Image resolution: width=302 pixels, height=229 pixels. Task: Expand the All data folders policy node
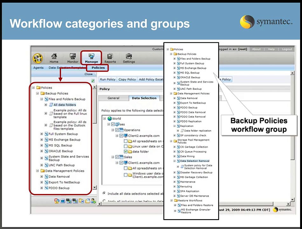pos(46,105)
